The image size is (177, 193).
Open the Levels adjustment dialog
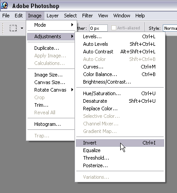coord(120,36)
